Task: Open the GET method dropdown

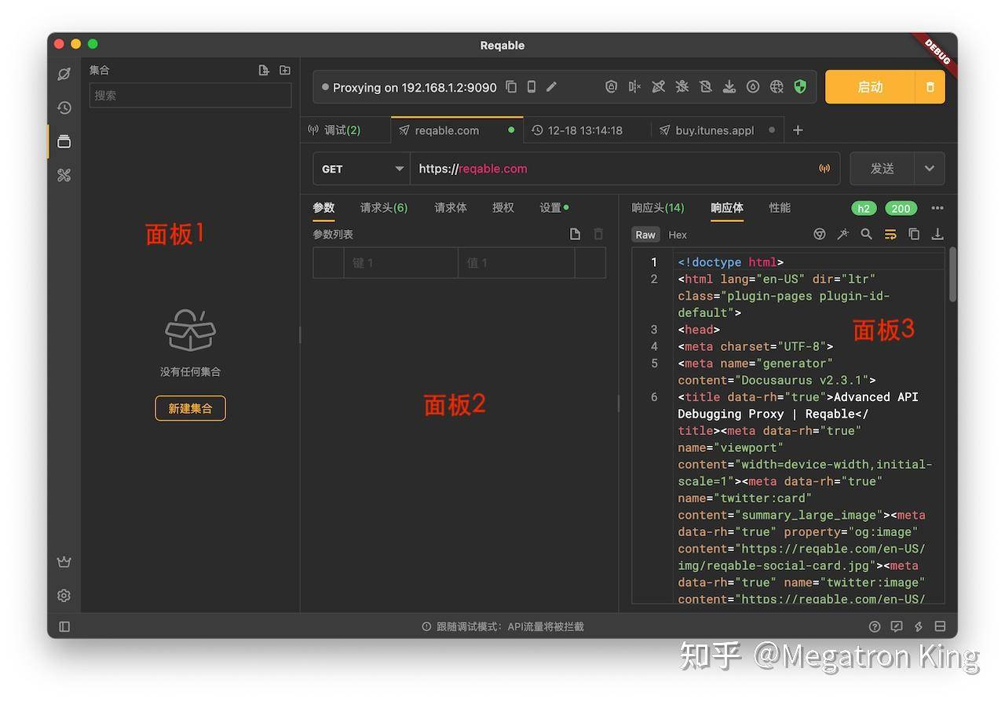Action: click(361, 169)
